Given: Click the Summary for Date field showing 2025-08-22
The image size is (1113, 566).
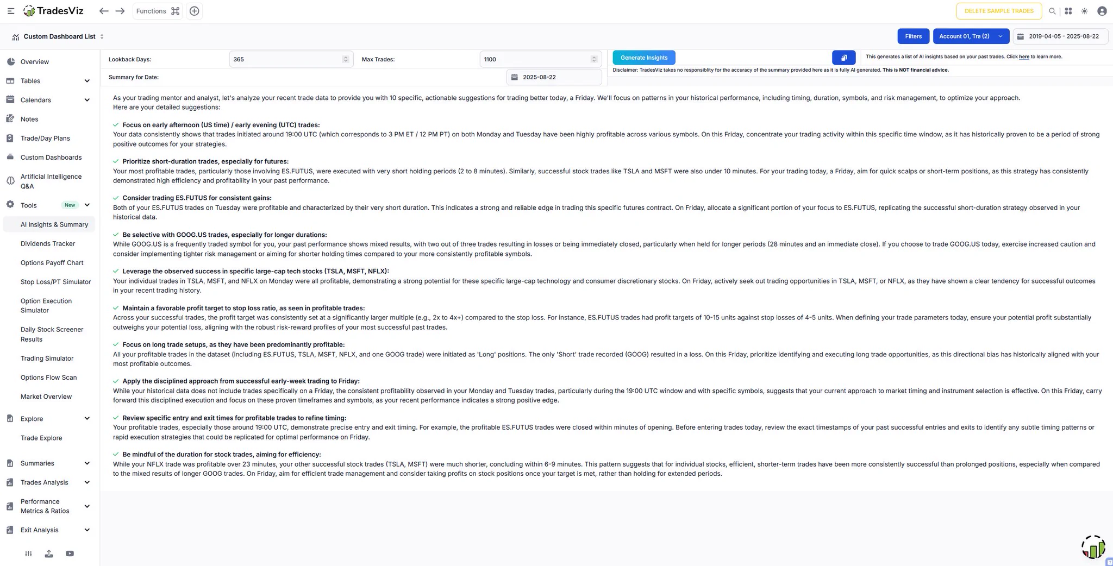Looking at the screenshot, I should tap(554, 77).
